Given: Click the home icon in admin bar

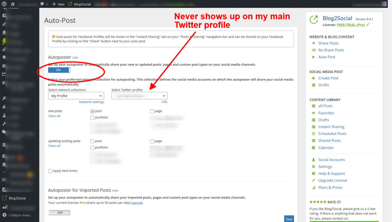Looking at the screenshot, I should point(13,4).
